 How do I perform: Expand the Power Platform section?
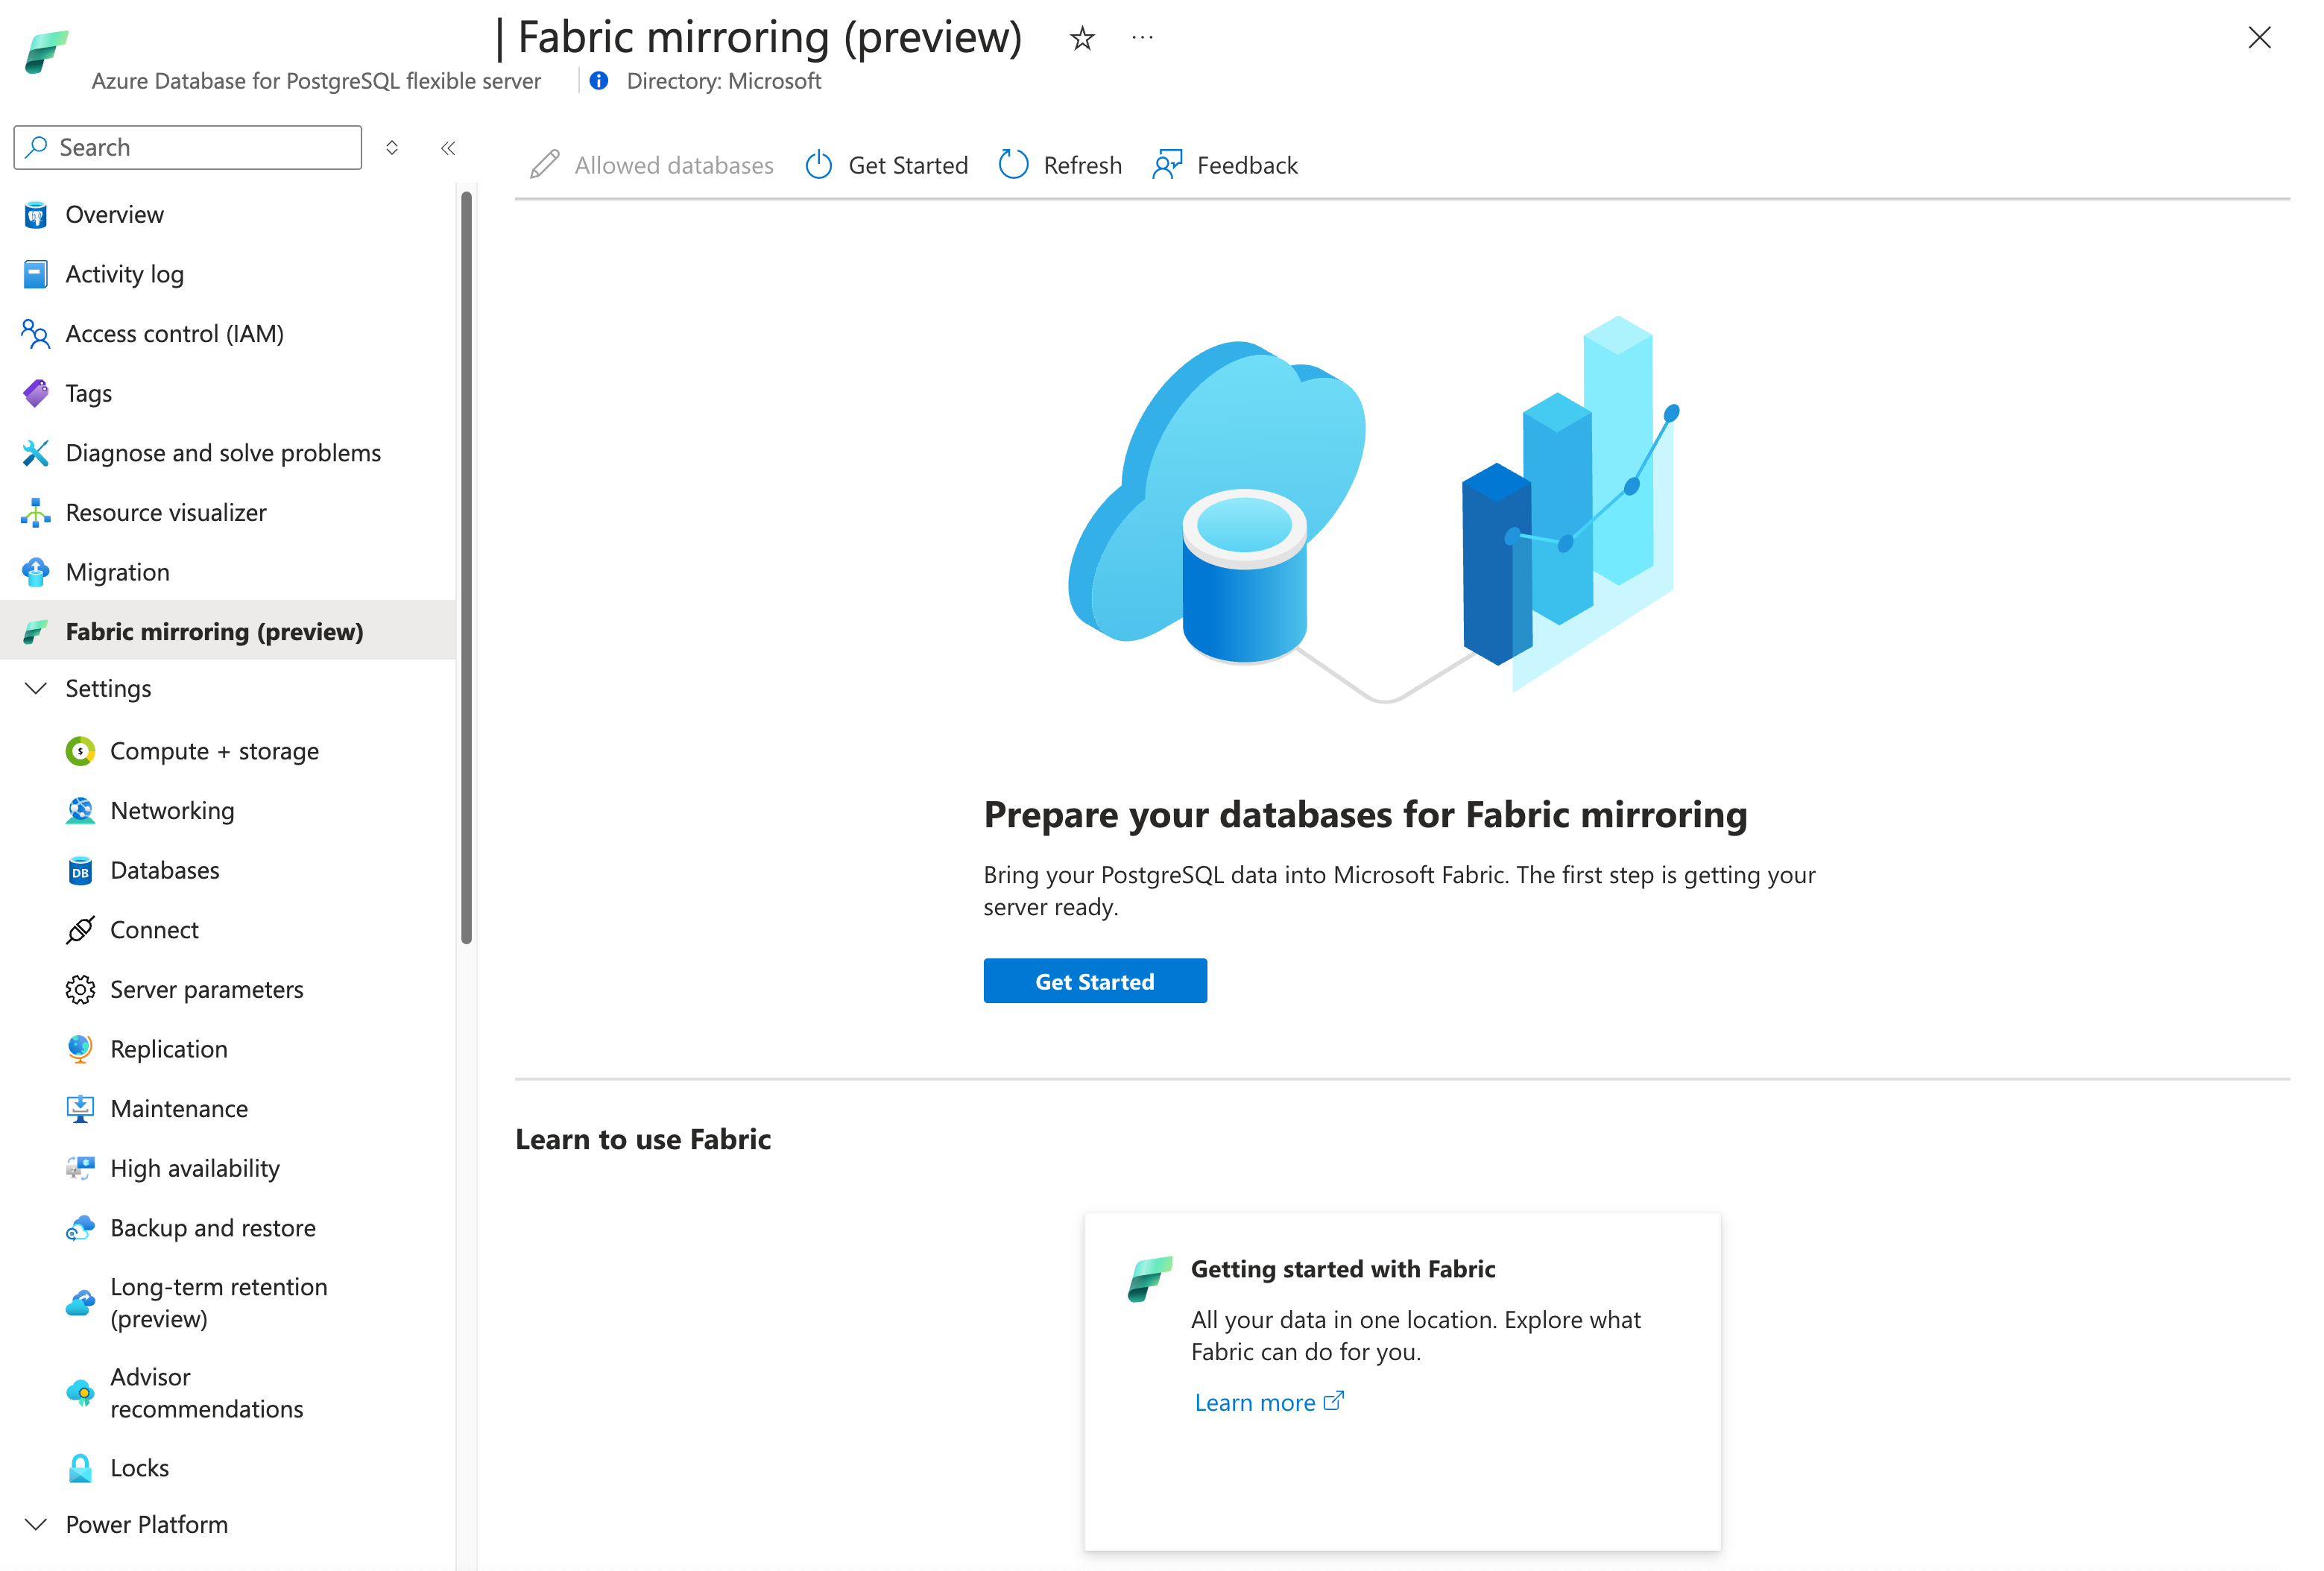point(36,1524)
